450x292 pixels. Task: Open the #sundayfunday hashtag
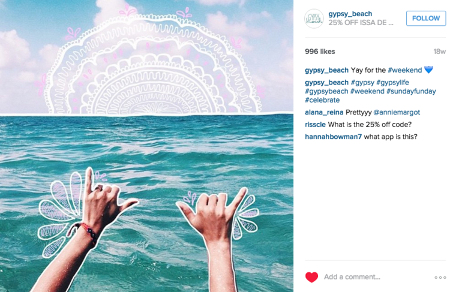pos(411,91)
